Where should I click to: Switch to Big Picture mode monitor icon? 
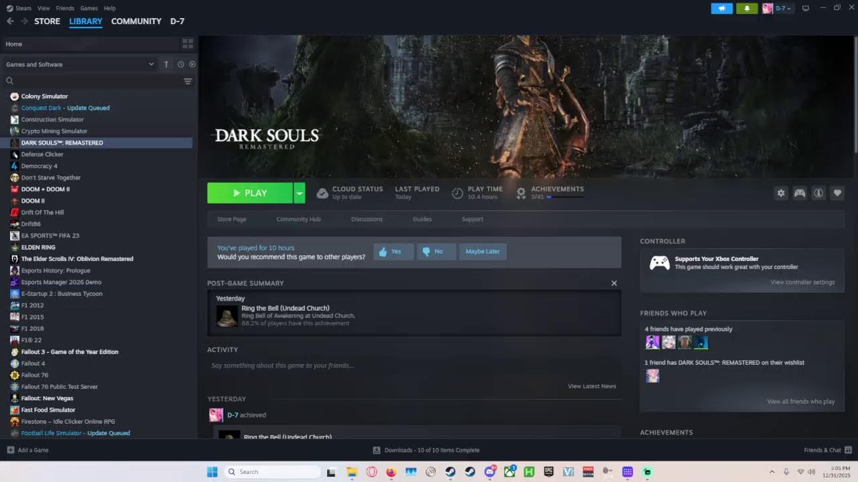[806, 8]
